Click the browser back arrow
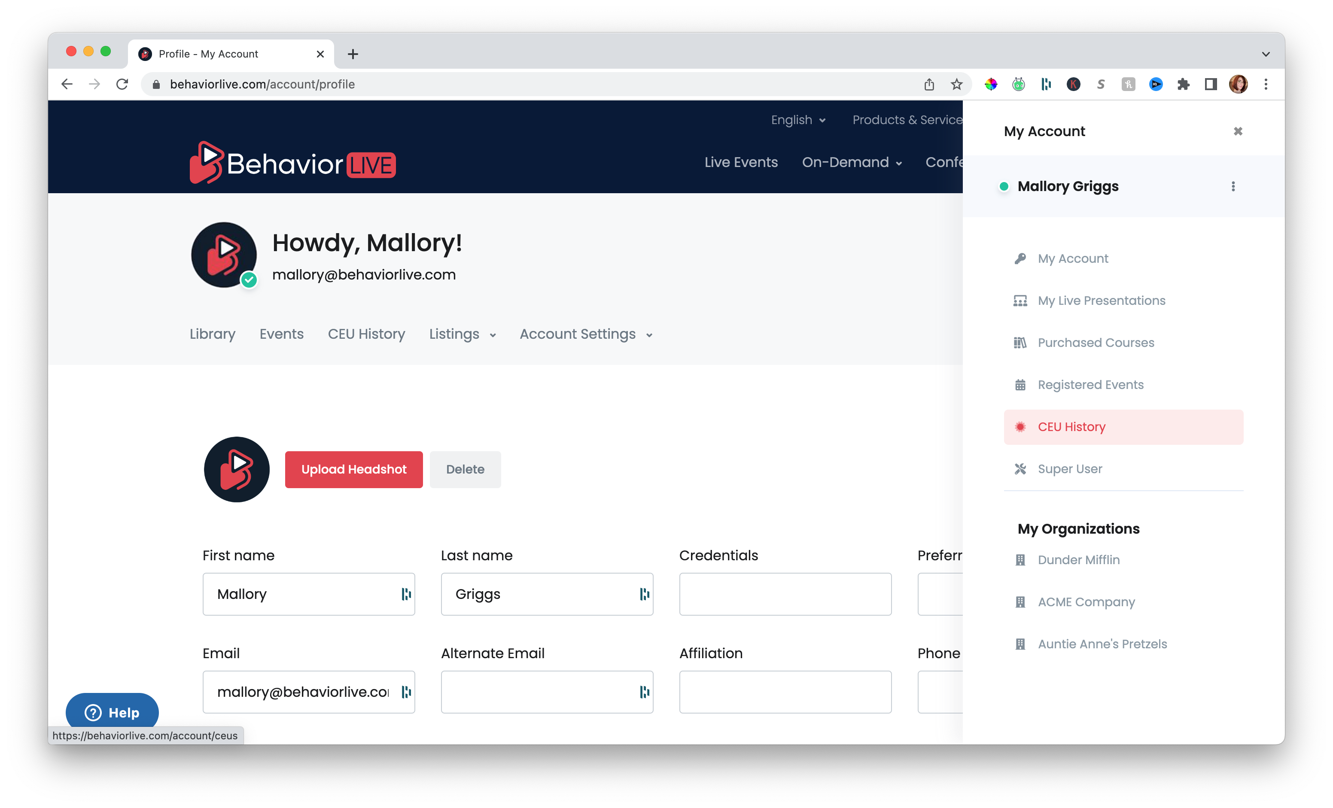Image resolution: width=1333 pixels, height=808 pixels. (x=67, y=85)
